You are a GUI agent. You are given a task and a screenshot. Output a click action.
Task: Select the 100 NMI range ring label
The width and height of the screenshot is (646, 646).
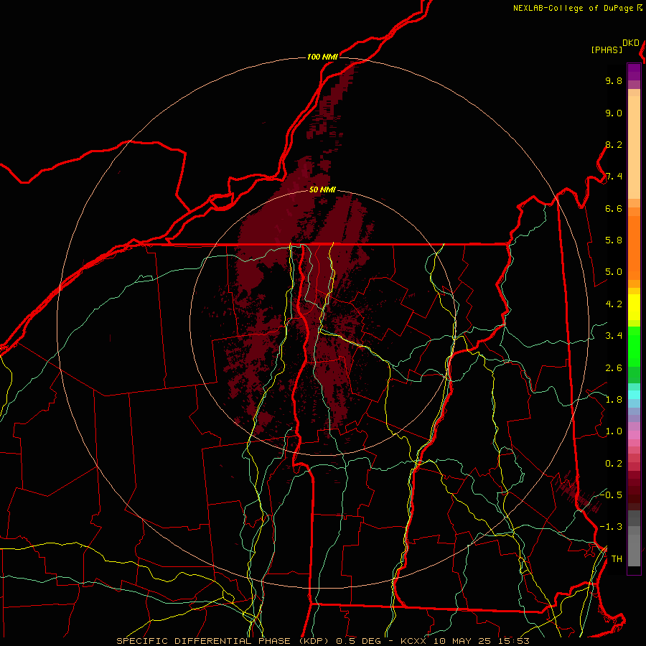click(322, 57)
